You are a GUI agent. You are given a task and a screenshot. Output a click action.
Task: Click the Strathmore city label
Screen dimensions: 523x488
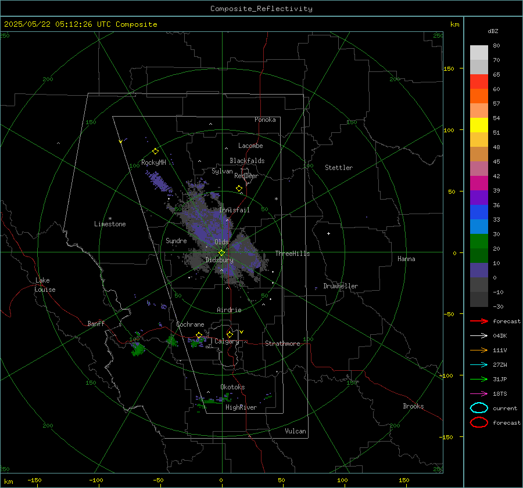pos(283,344)
